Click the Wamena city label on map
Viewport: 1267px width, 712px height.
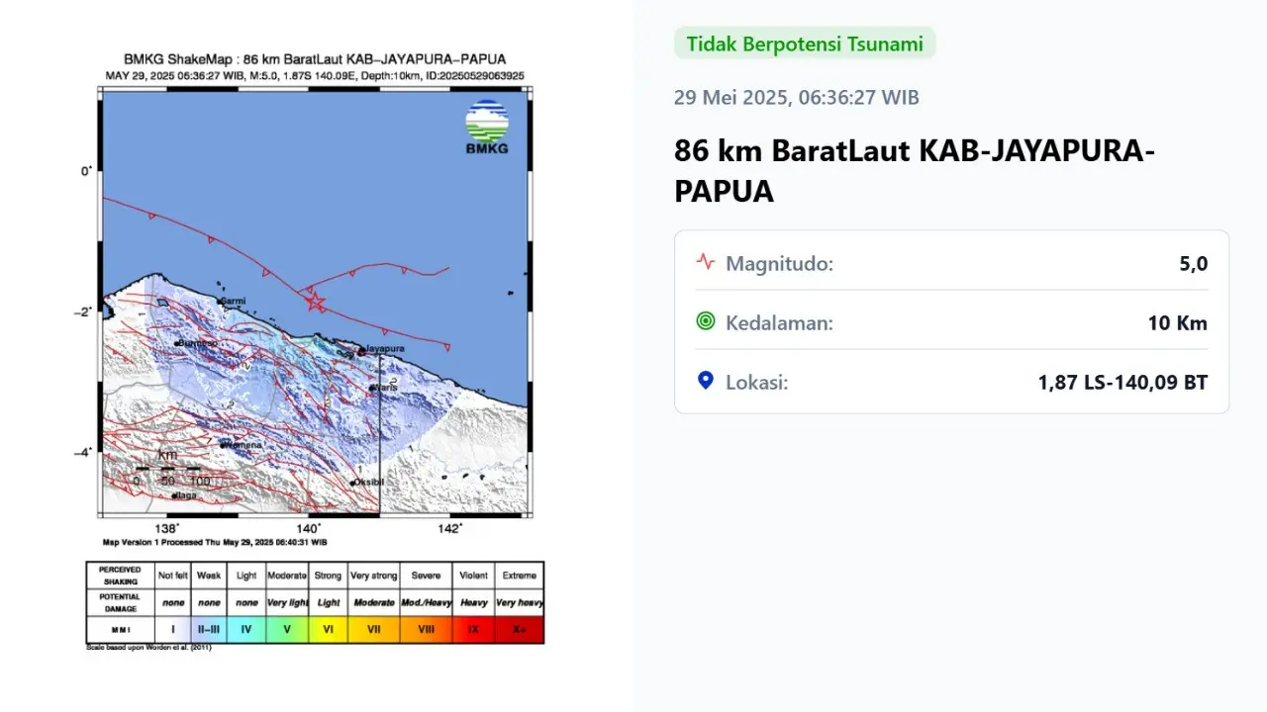tap(243, 445)
